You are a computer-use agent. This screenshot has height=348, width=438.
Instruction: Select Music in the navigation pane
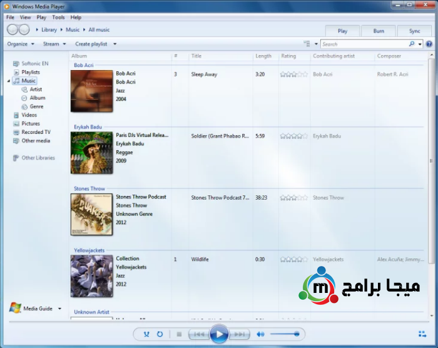pyautogui.click(x=25, y=81)
